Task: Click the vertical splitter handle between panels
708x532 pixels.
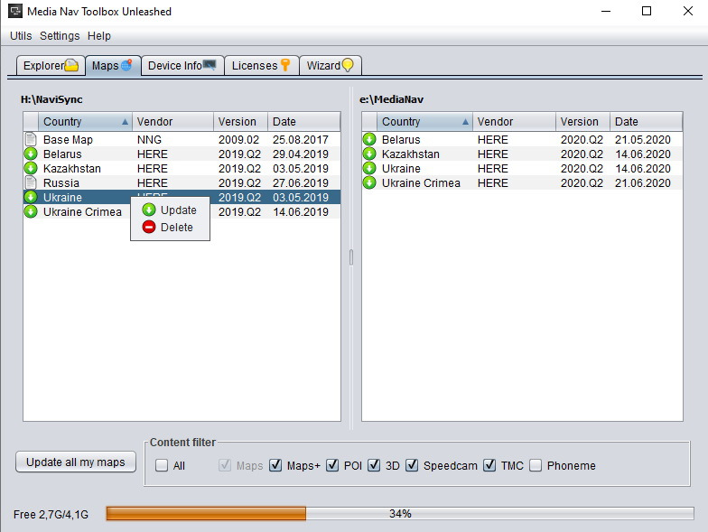Action: [351, 257]
